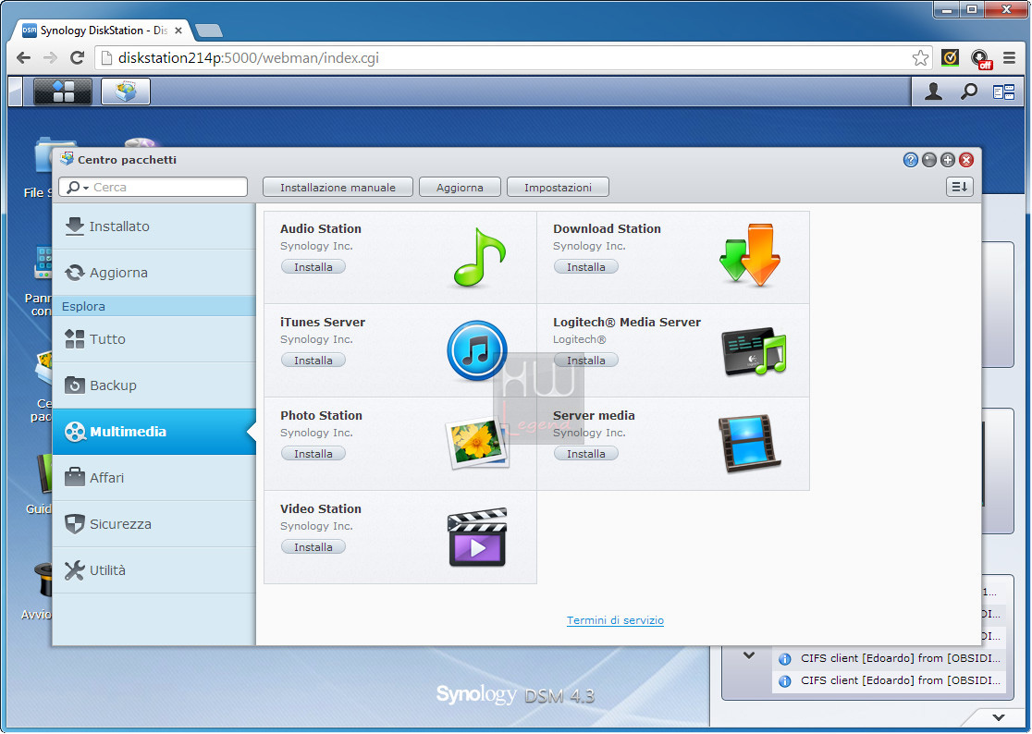Install Video Station package

(x=313, y=547)
